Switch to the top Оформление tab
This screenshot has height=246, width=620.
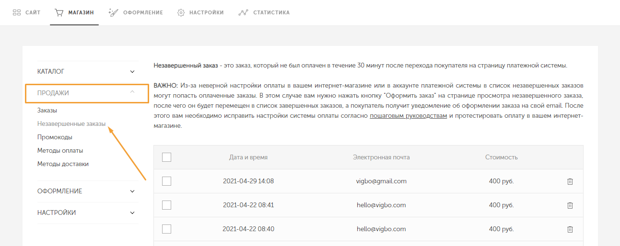coord(136,12)
